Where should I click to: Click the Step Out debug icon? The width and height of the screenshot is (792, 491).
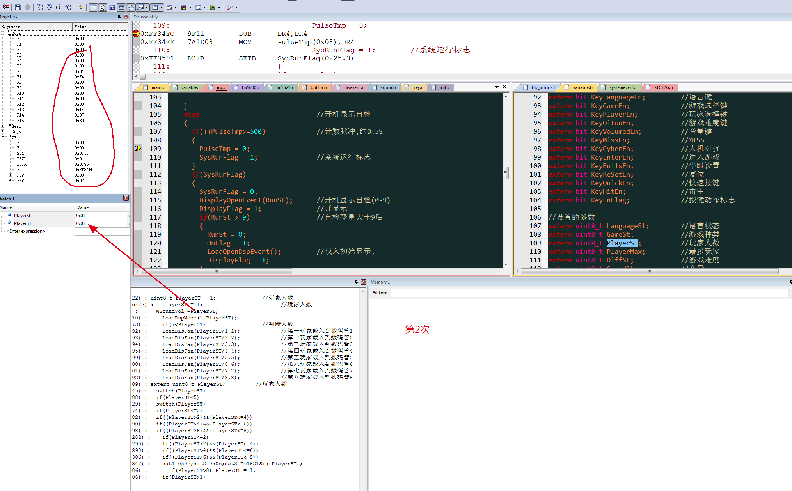(x=59, y=7)
